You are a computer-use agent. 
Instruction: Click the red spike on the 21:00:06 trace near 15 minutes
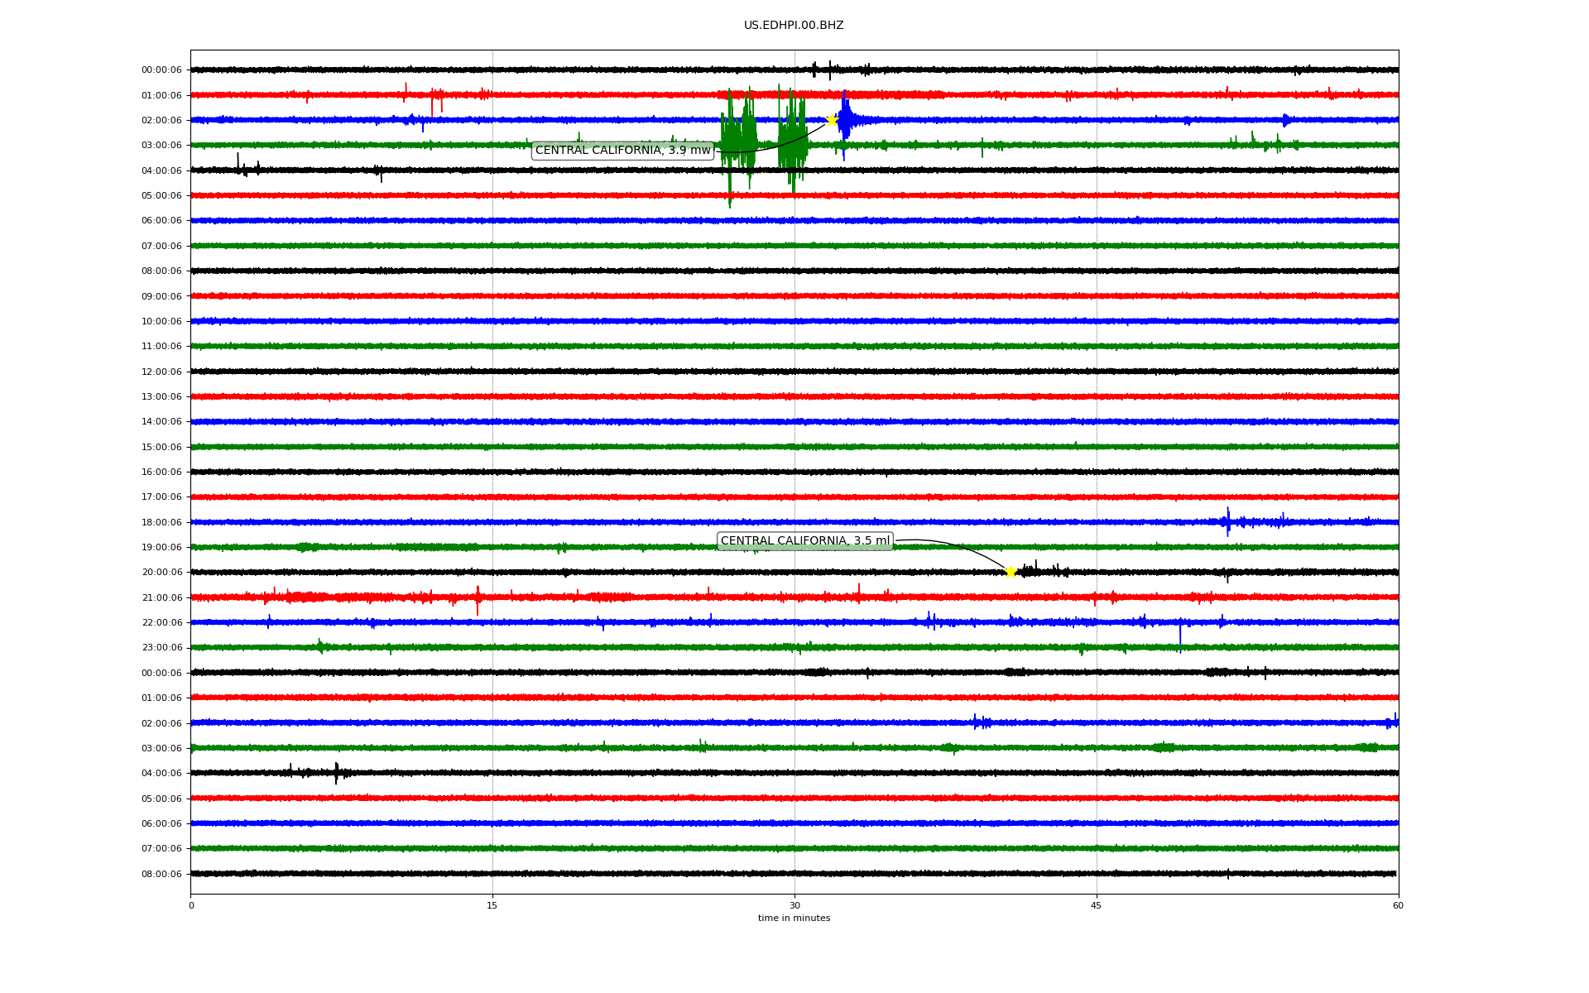click(x=478, y=599)
